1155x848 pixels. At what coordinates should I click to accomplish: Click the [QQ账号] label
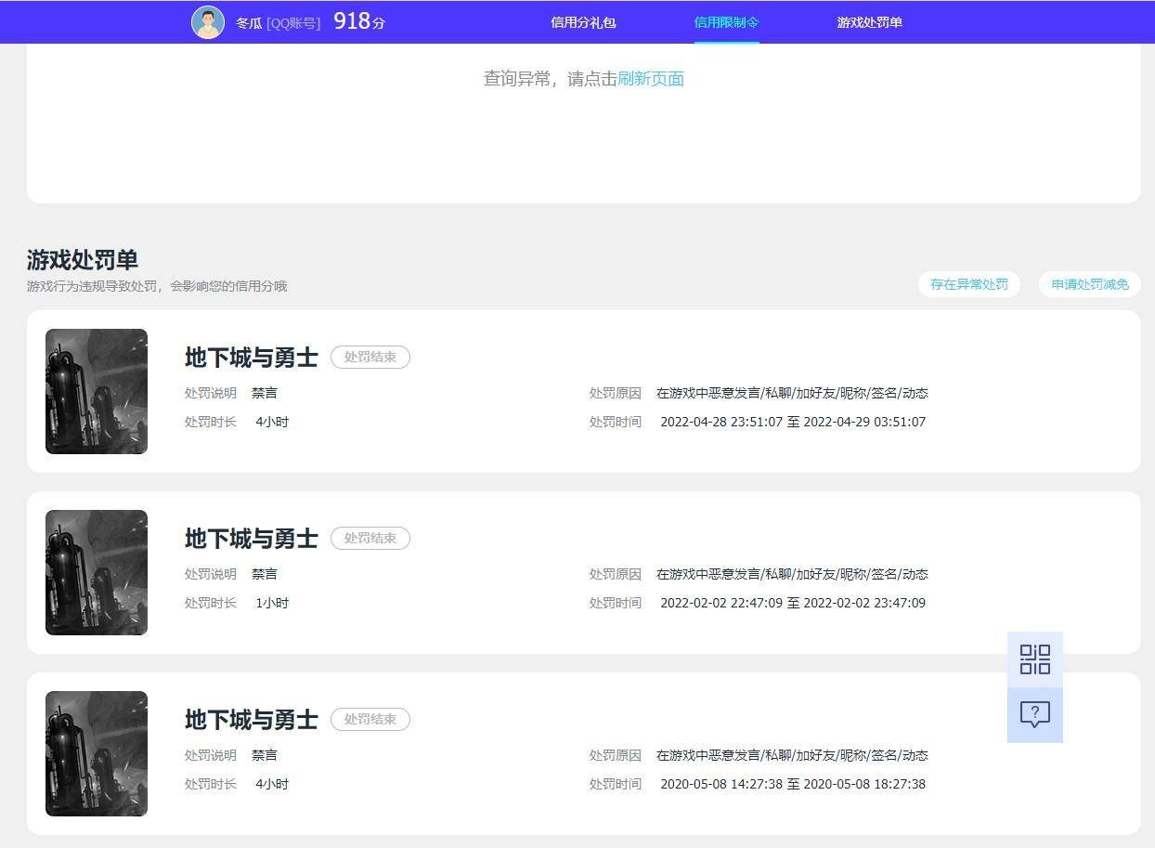(x=293, y=23)
